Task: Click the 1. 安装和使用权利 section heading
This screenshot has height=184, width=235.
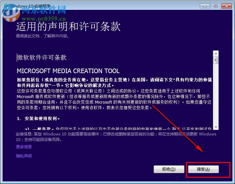Action: point(38,119)
